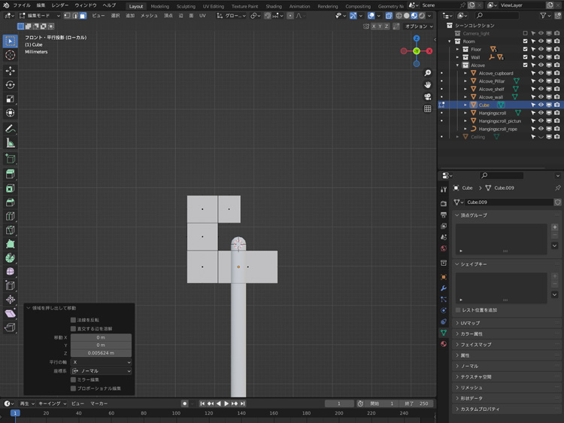Open the レンダー menu

point(60,5)
